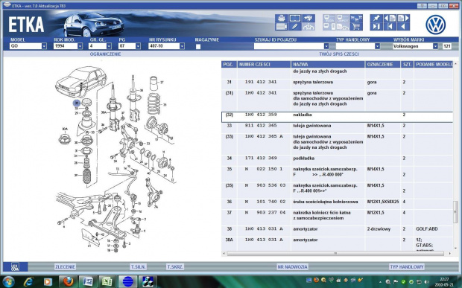Click the media player taskbar icon
Viewport: 462px width, 288px height.
(48, 281)
